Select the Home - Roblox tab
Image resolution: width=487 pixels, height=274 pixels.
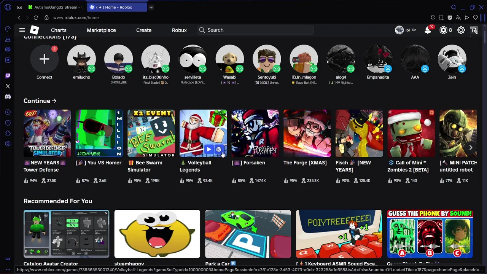117,7
